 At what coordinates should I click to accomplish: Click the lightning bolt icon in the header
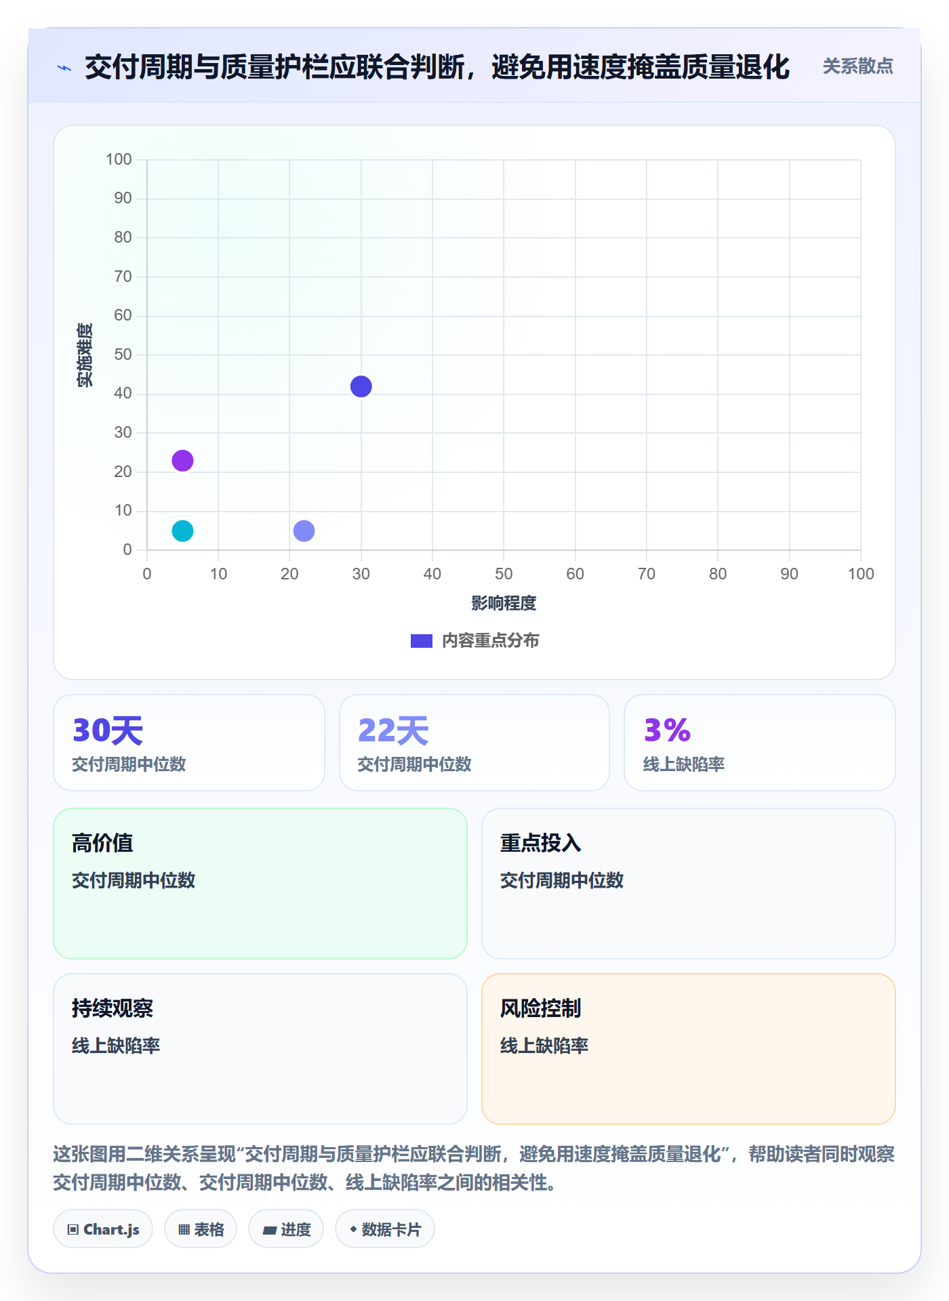point(64,68)
